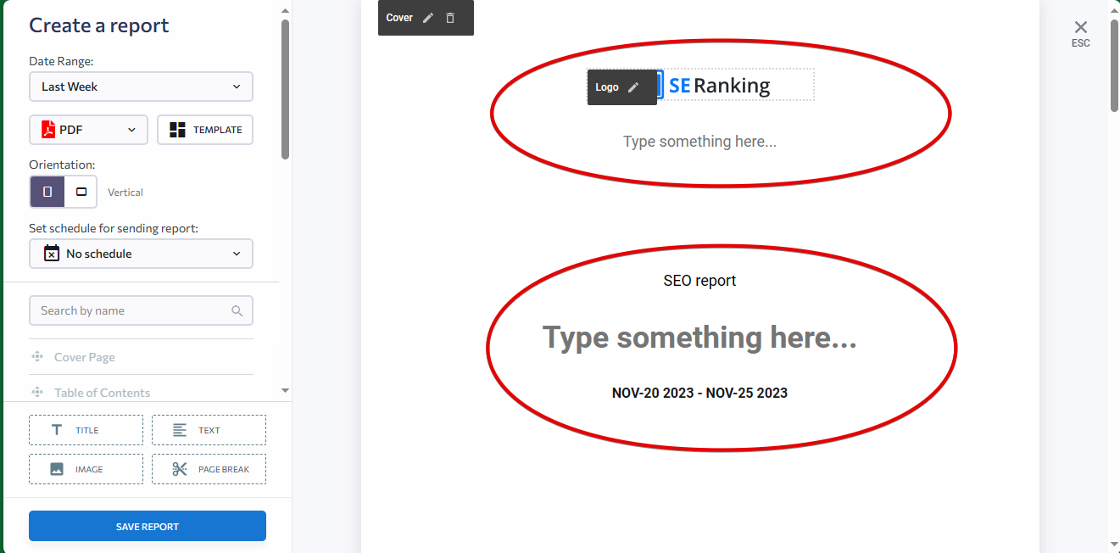Open the Date Range dropdown
Screen dimensions: 1120x553
pyautogui.click(x=141, y=87)
